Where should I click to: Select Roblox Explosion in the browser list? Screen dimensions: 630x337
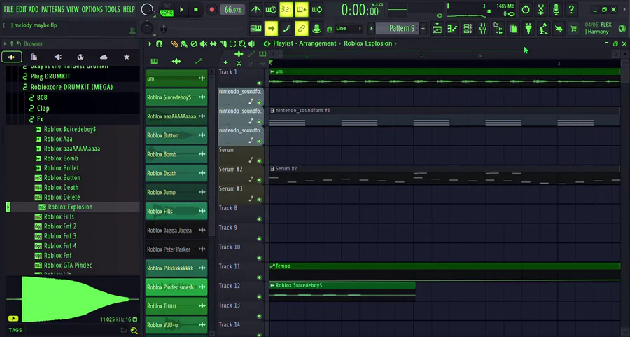pos(70,207)
